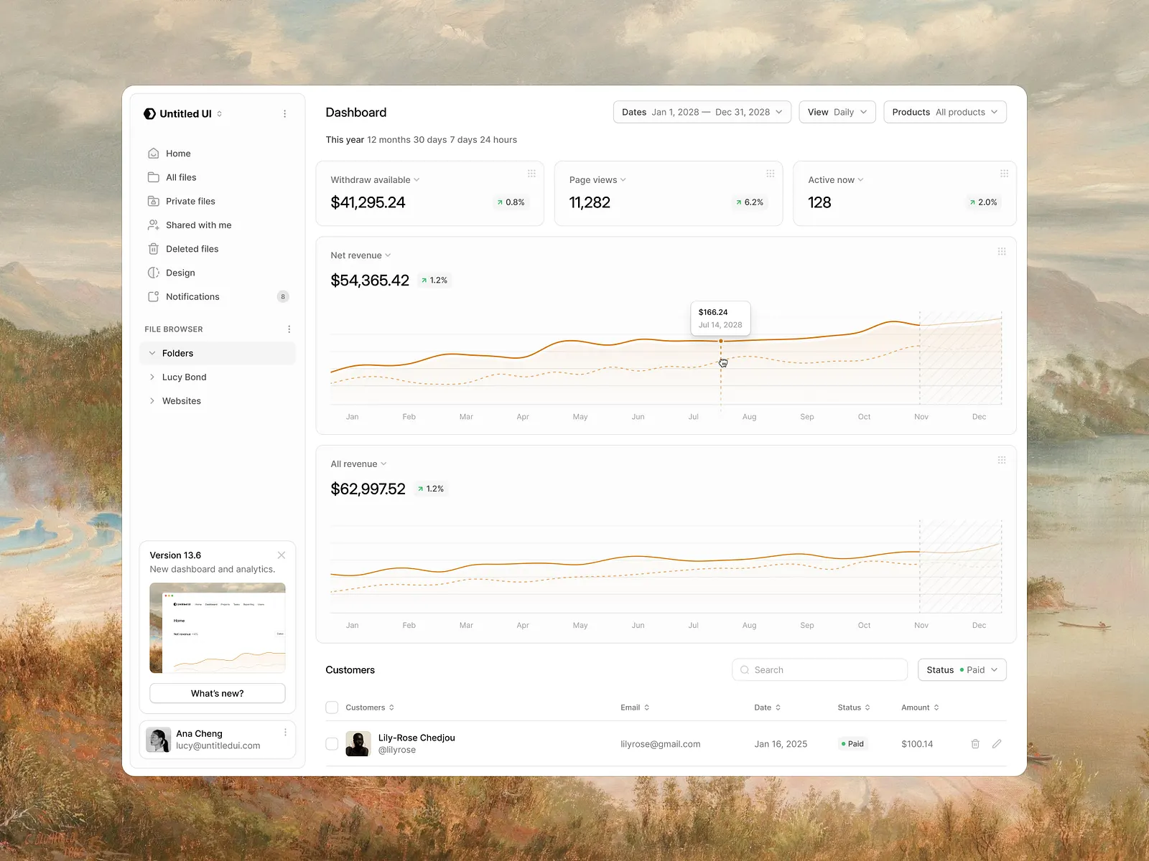This screenshot has width=1149, height=861.
Task: Click the Net revenue card grip icon
Action: pyautogui.click(x=1002, y=252)
